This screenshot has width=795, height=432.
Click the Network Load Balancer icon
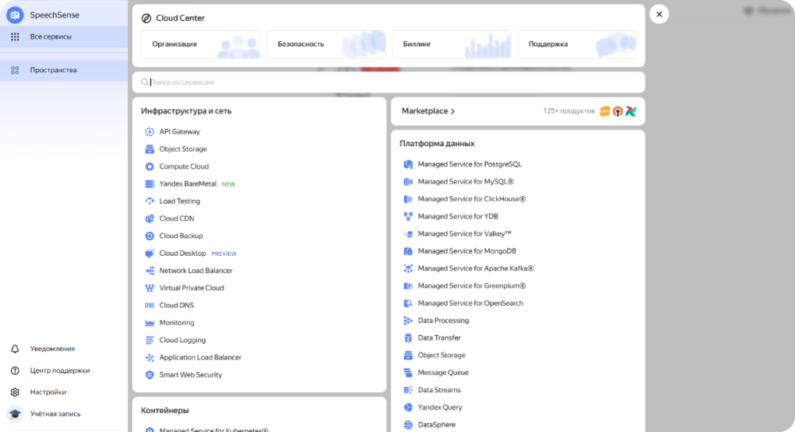click(x=149, y=271)
